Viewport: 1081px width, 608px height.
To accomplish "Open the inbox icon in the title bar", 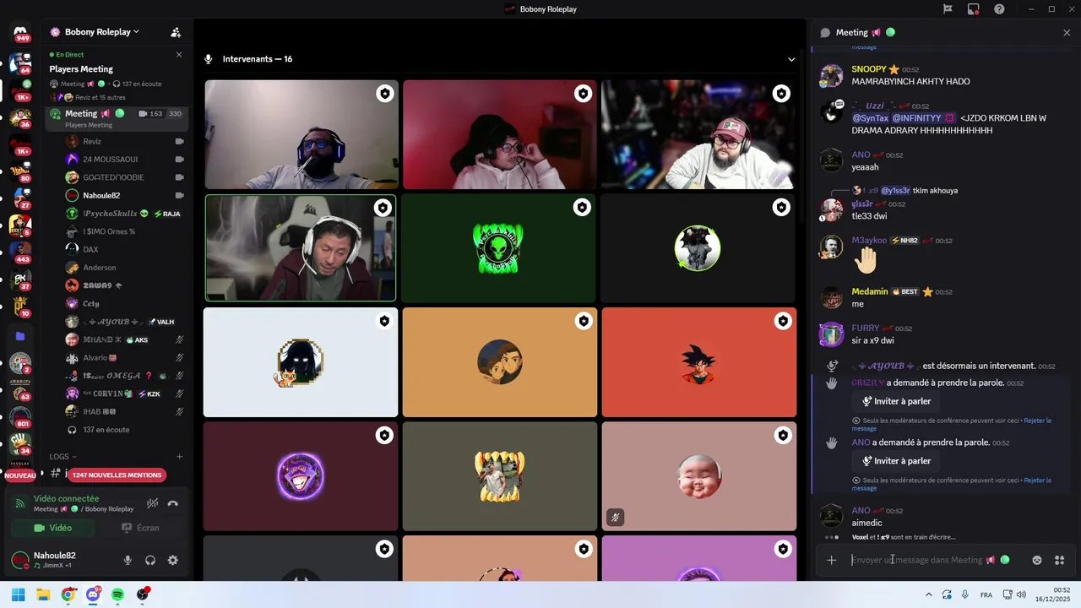I will coord(974,9).
